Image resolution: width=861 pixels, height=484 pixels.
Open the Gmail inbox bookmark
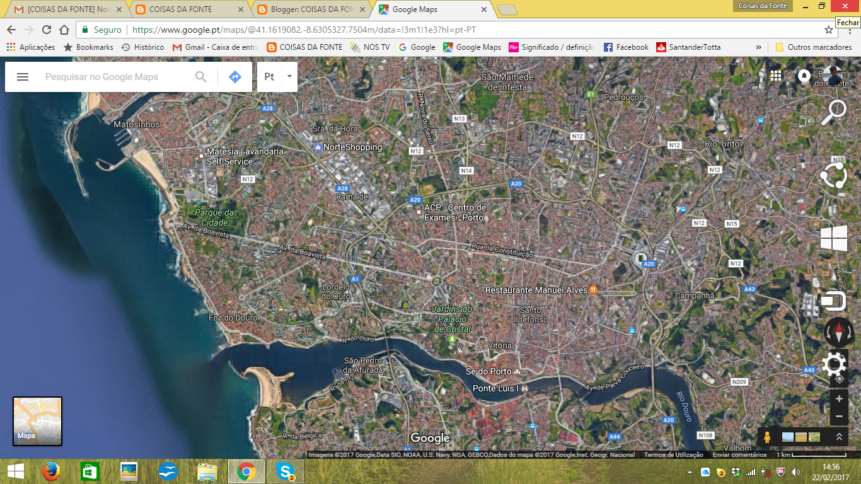pos(216,47)
